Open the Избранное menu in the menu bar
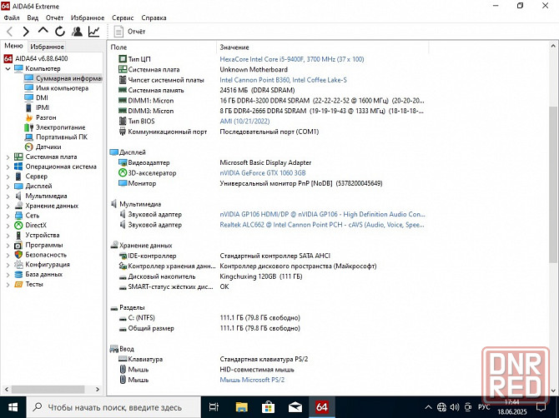559x418 pixels. (x=88, y=17)
